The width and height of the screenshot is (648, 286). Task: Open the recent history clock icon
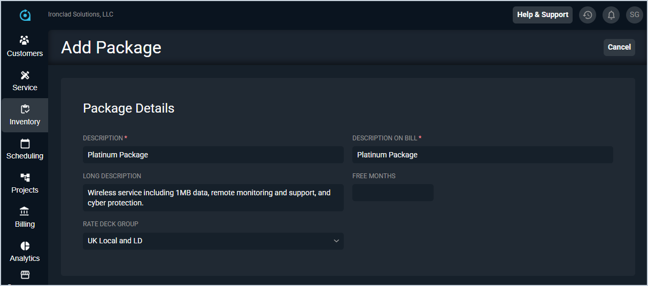point(588,15)
